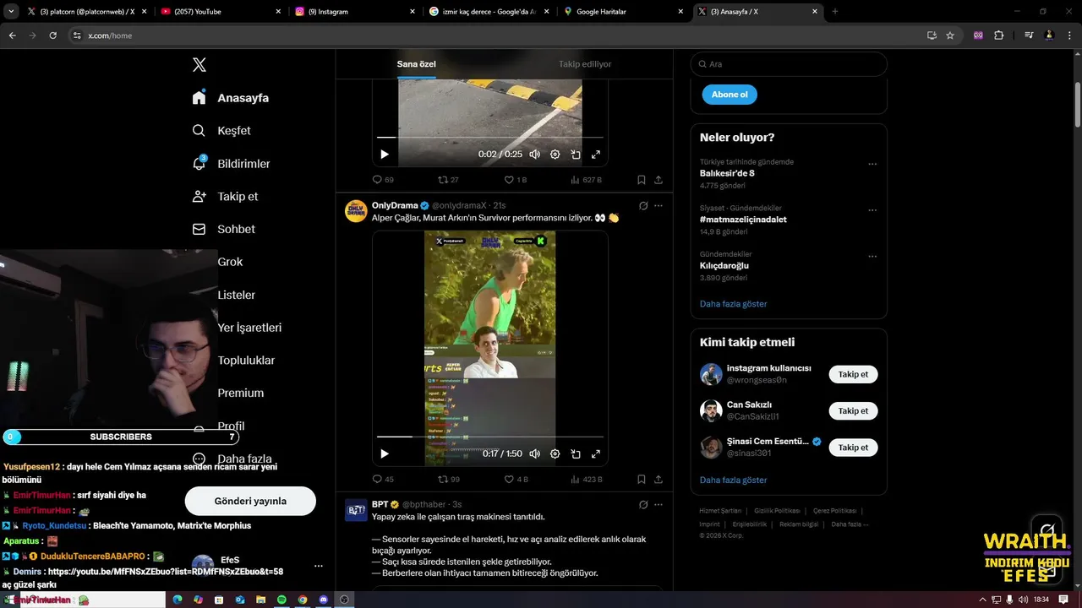This screenshot has width=1082, height=608.
Task: Reply to top post with 69 replies
Action: 383,180
